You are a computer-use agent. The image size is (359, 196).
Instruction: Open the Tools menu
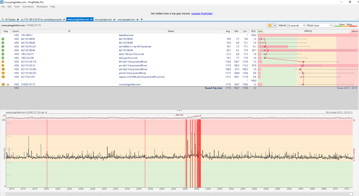(x=17, y=6)
